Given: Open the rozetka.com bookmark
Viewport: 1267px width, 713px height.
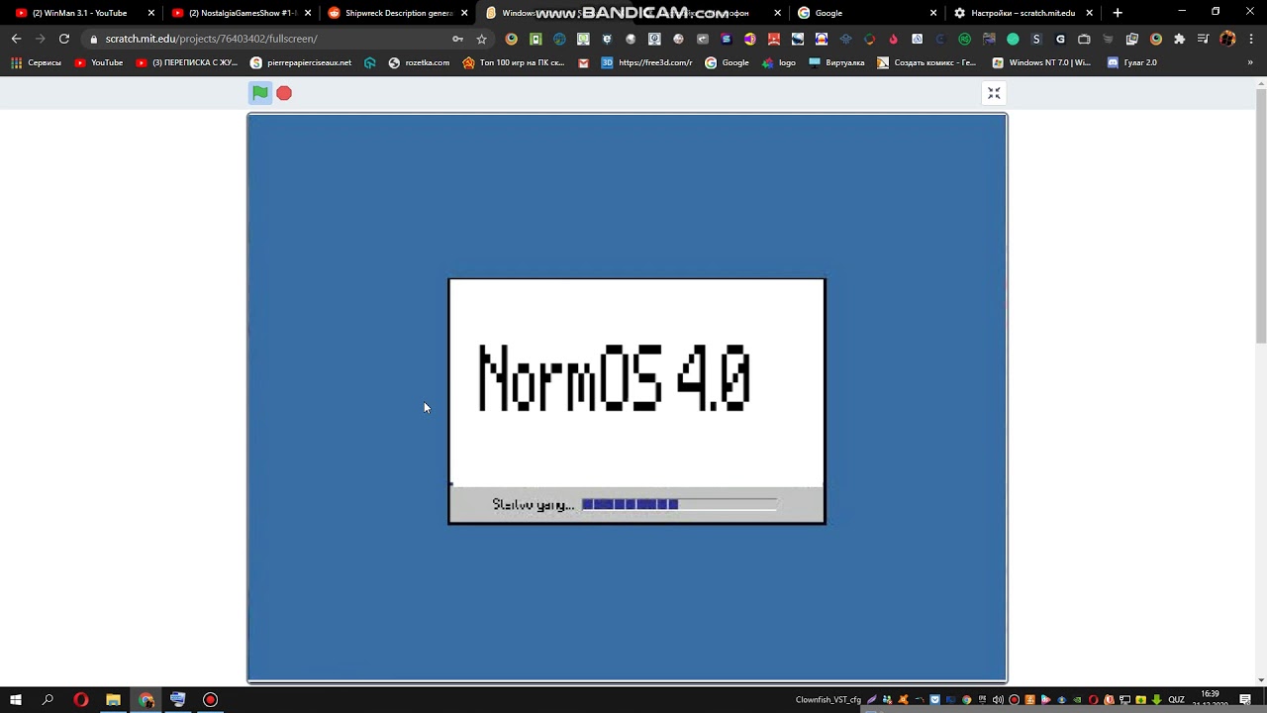Looking at the screenshot, I should [x=419, y=62].
